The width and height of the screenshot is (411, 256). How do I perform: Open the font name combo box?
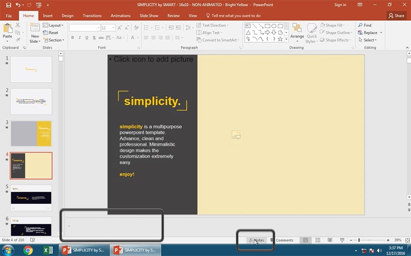click(x=85, y=27)
